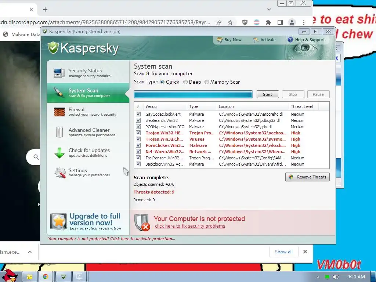Click Chrome address bar URL
The image size is (376, 282).
(x=105, y=22)
